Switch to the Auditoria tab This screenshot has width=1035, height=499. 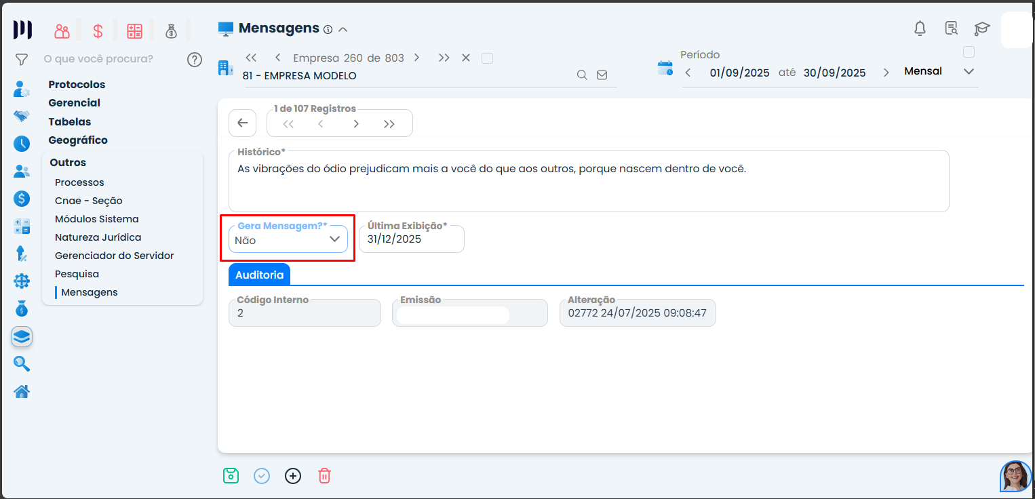[260, 275]
